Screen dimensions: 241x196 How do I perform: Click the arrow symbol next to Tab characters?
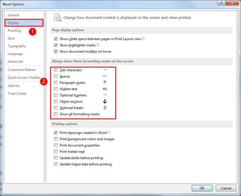[105, 70]
